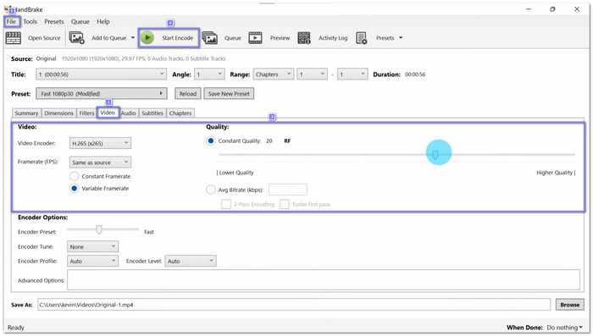Open the Angle dropdown

(x=209, y=74)
